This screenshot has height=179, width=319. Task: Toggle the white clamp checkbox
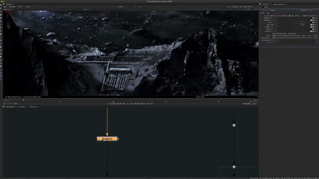click(x=288, y=34)
